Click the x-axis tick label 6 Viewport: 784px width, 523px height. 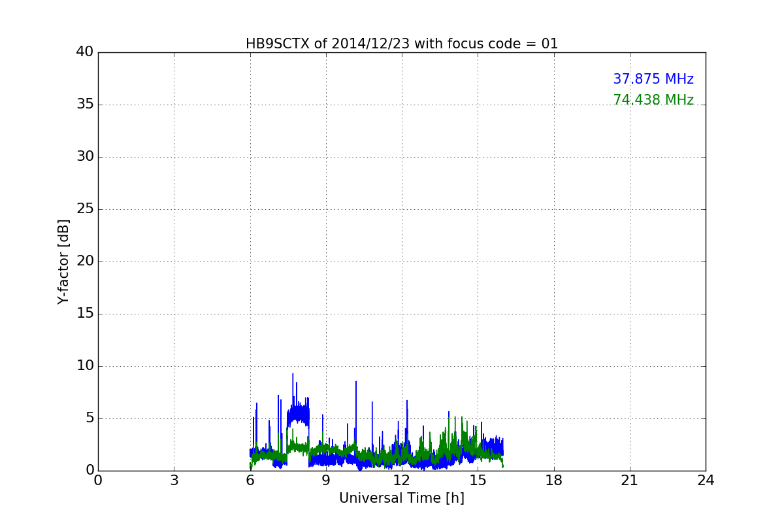click(250, 481)
